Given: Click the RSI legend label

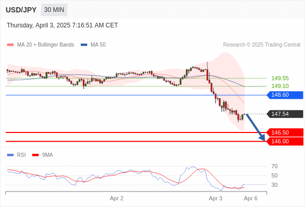Looking at the screenshot, I should [x=21, y=155].
